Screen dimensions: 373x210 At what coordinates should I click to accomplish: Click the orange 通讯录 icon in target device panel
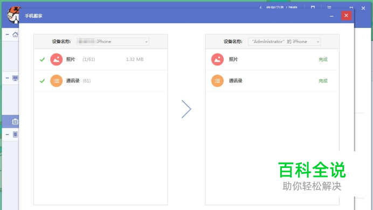[217, 81]
